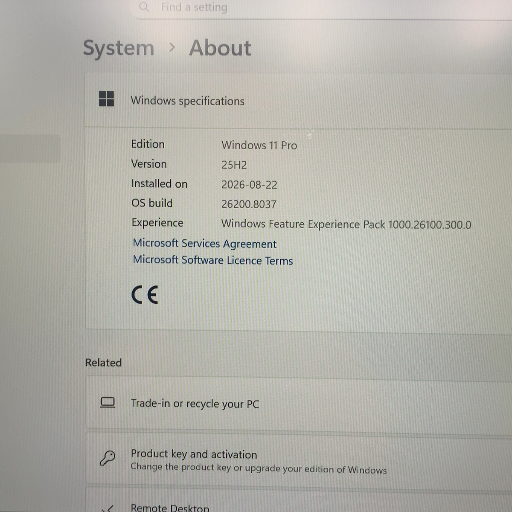Image resolution: width=512 pixels, height=512 pixels.
Task: Click the About breadcrumb title
Action: (x=220, y=48)
